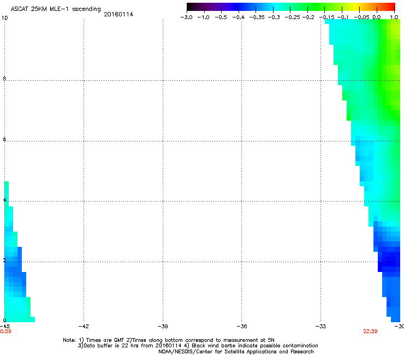Click the title "ASCAT 25KM MLE-1 ascending"

pos(56,9)
